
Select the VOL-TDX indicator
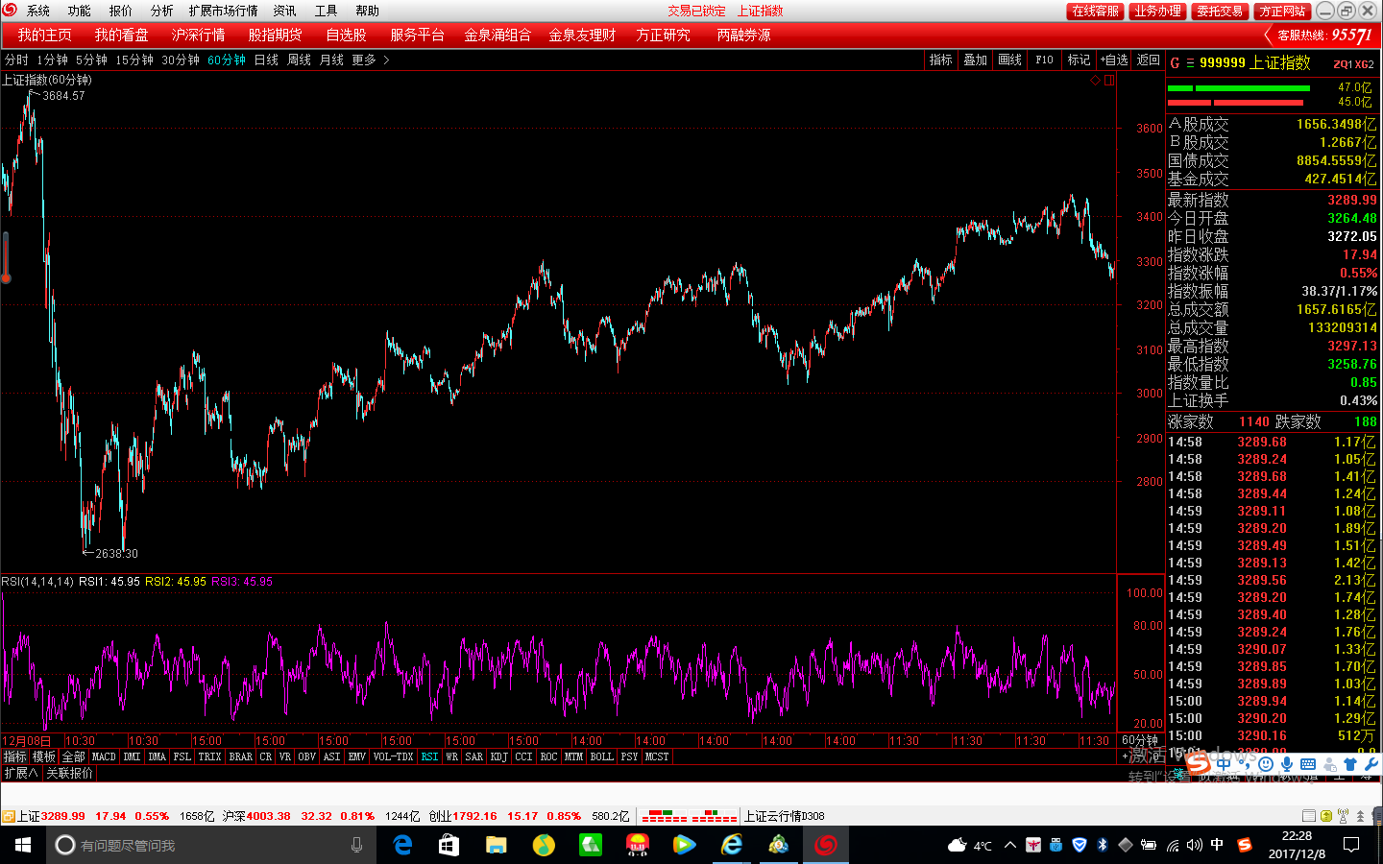(x=393, y=756)
